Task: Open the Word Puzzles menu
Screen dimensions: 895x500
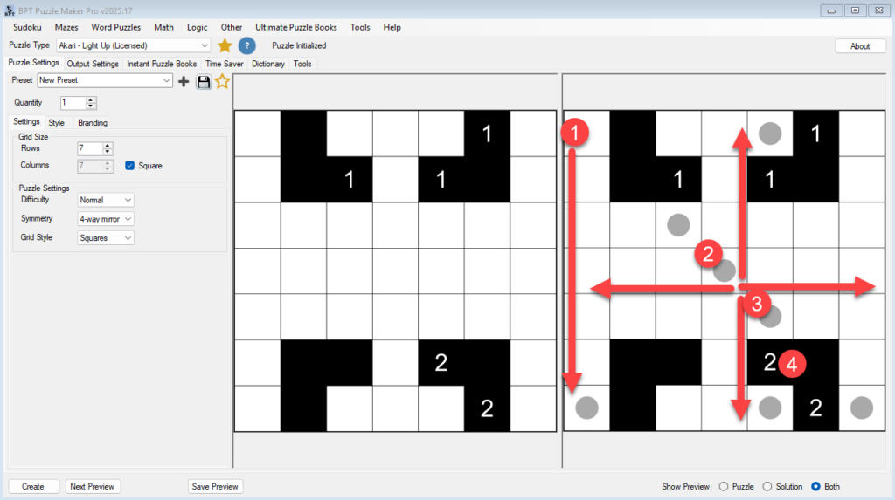Action: [115, 27]
